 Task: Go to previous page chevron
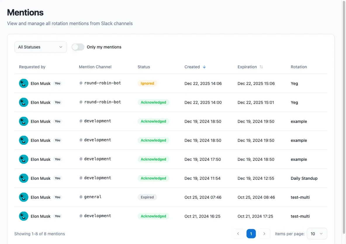coord(238,234)
